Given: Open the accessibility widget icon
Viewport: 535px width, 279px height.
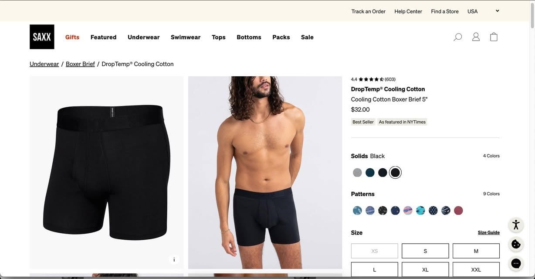Looking at the screenshot, I should pyautogui.click(x=516, y=225).
